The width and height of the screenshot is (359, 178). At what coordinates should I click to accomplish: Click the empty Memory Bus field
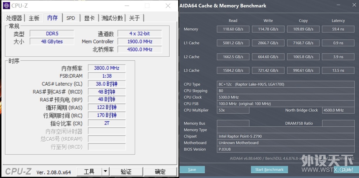233,123
